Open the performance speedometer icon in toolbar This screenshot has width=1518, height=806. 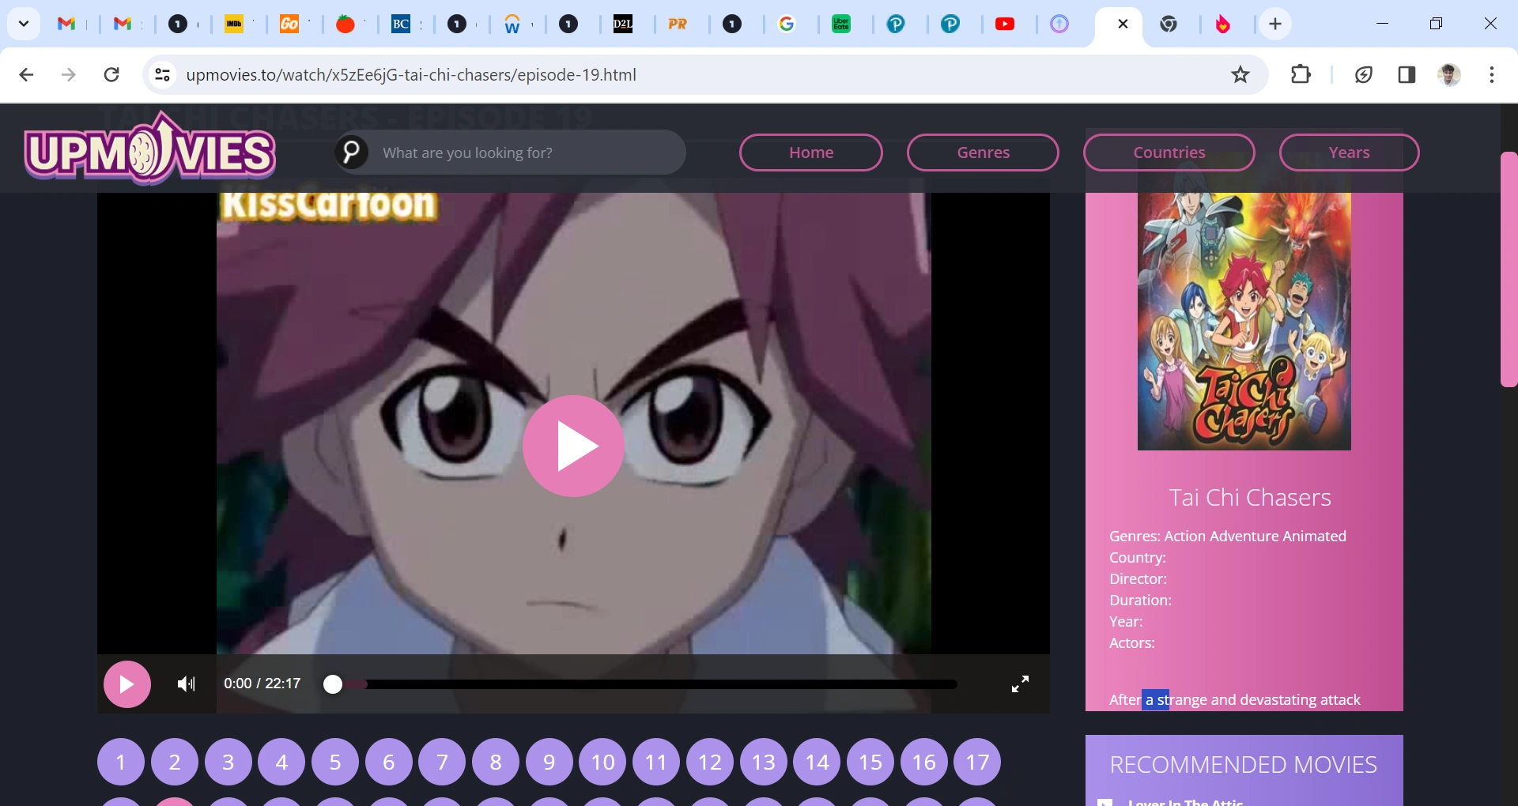tap(1364, 74)
